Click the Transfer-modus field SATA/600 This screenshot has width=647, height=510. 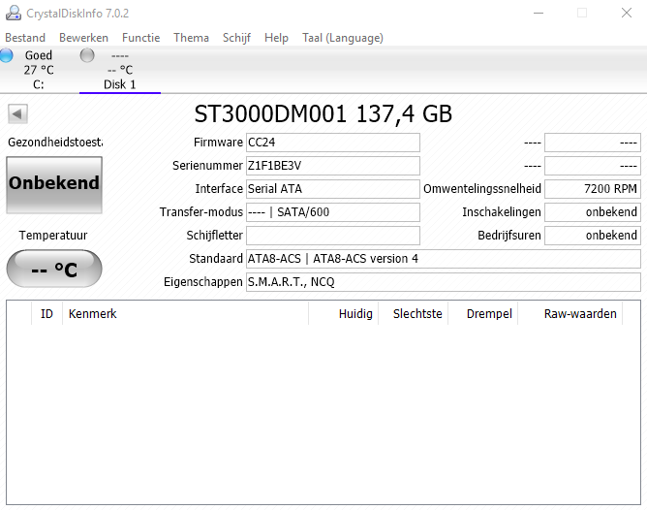(333, 211)
